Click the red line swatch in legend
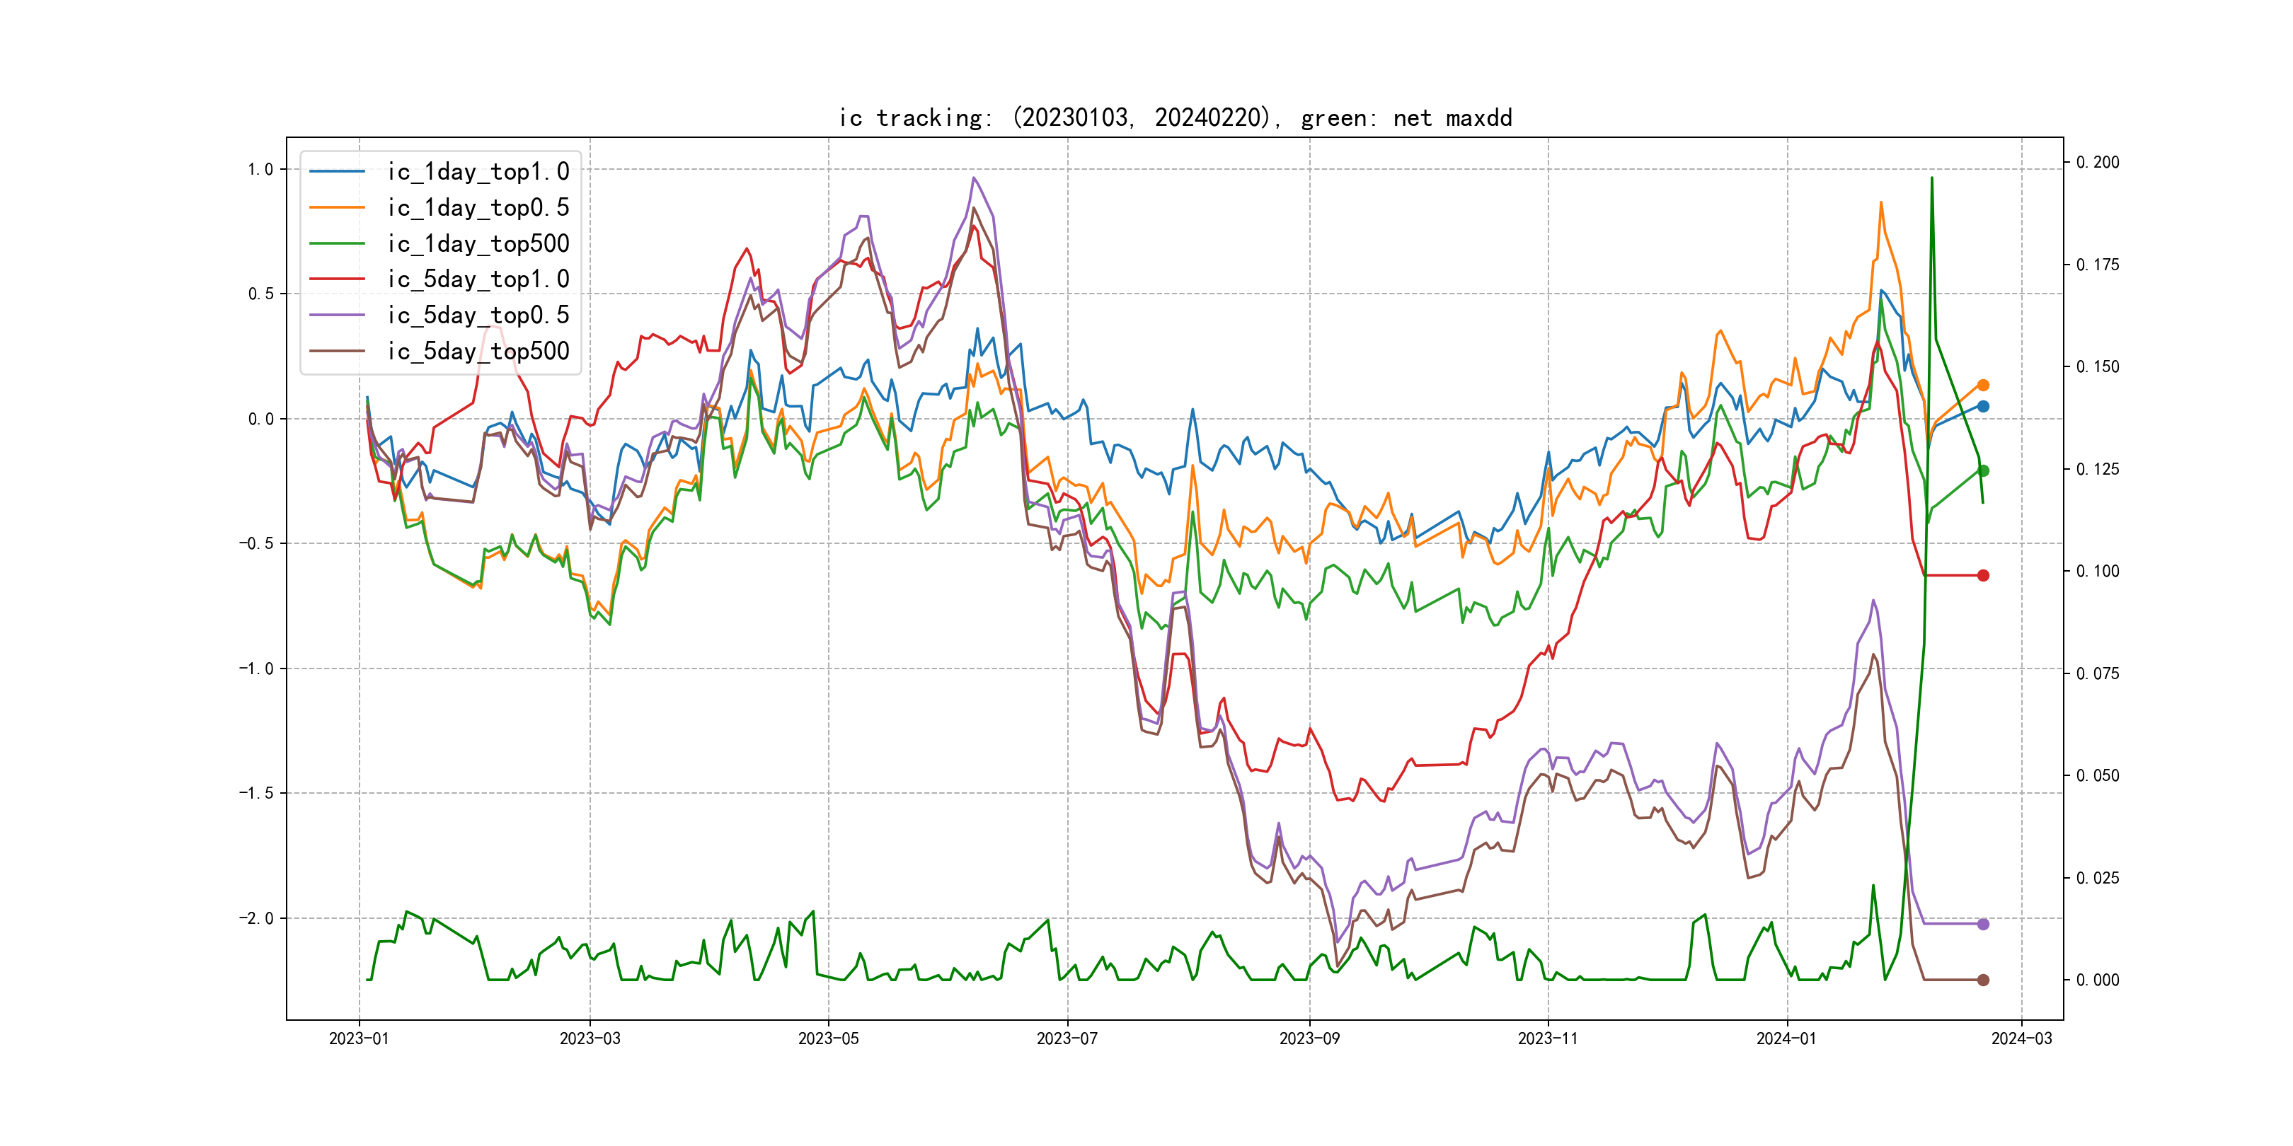2293x1146 pixels. click(x=338, y=279)
